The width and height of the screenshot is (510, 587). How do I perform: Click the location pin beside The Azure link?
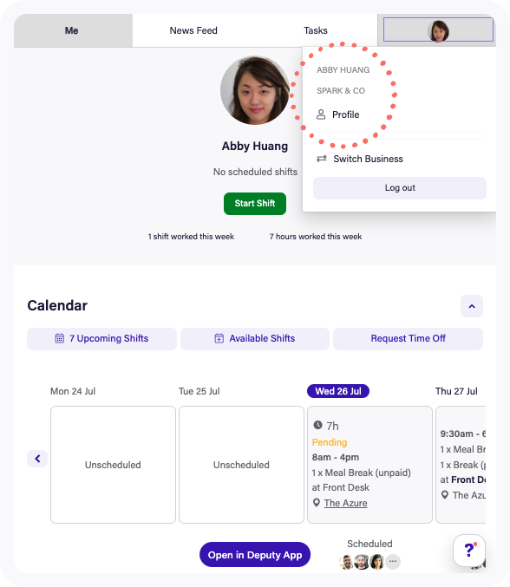coord(317,503)
